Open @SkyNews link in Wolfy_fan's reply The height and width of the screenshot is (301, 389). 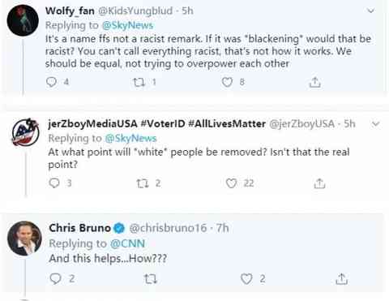click(127, 25)
